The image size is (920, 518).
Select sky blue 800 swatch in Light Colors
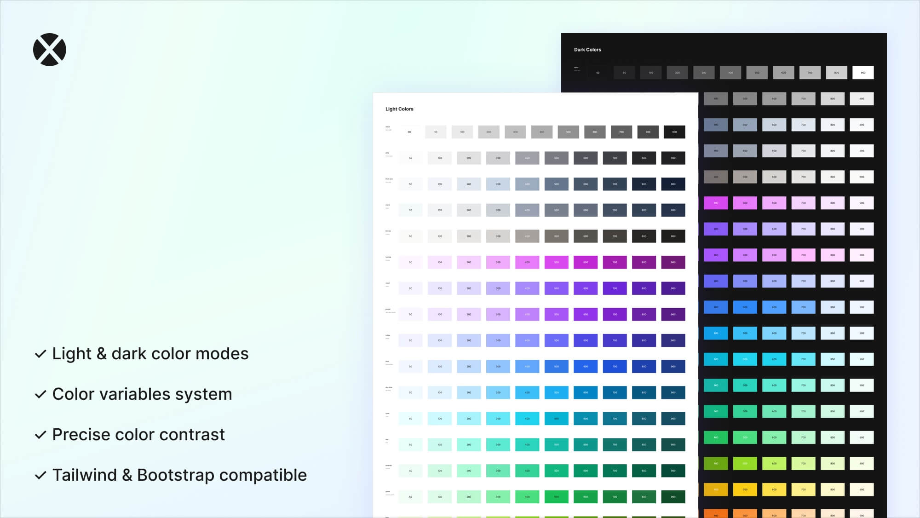tap(644, 392)
